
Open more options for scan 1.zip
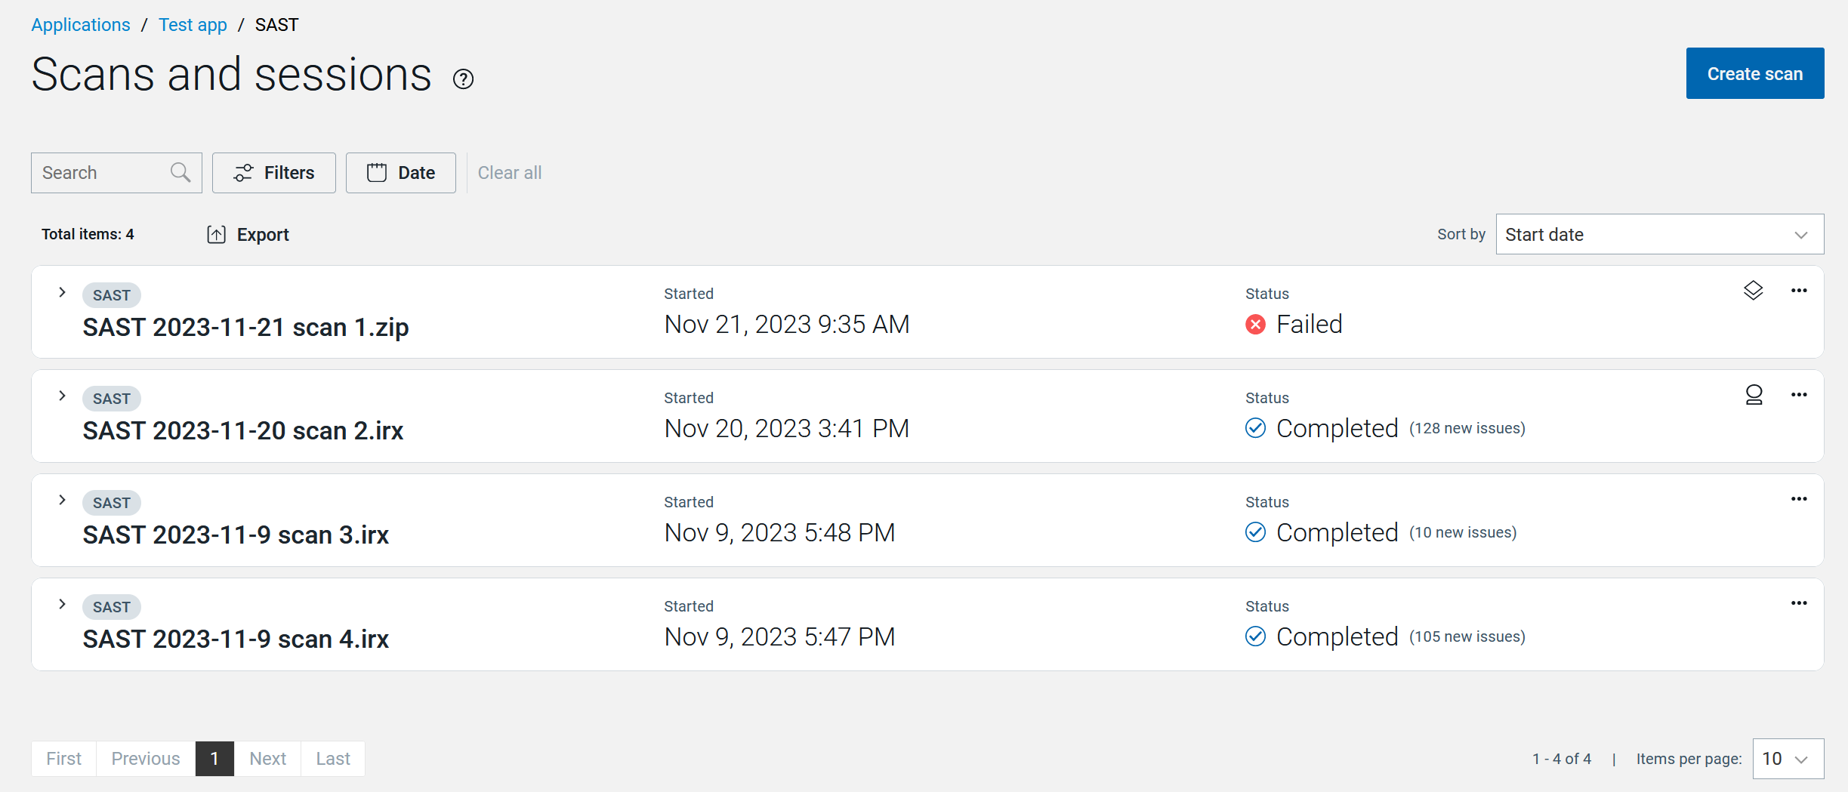pyautogui.click(x=1799, y=291)
